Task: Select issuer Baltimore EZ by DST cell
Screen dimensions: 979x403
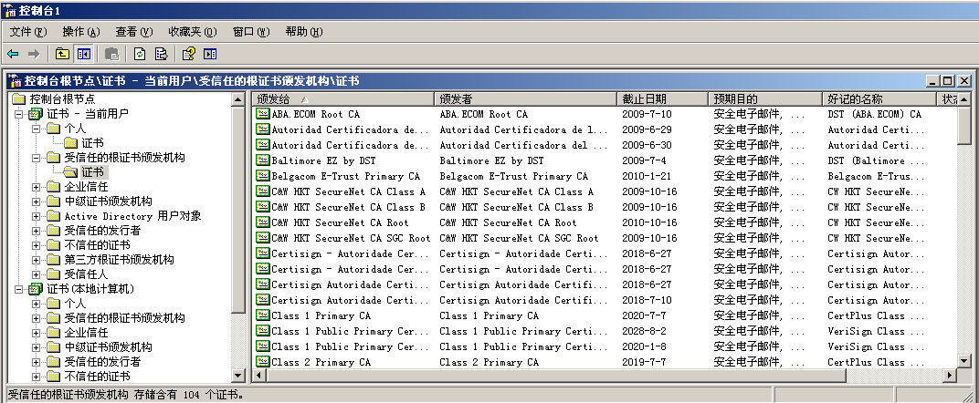Action: [x=491, y=160]
